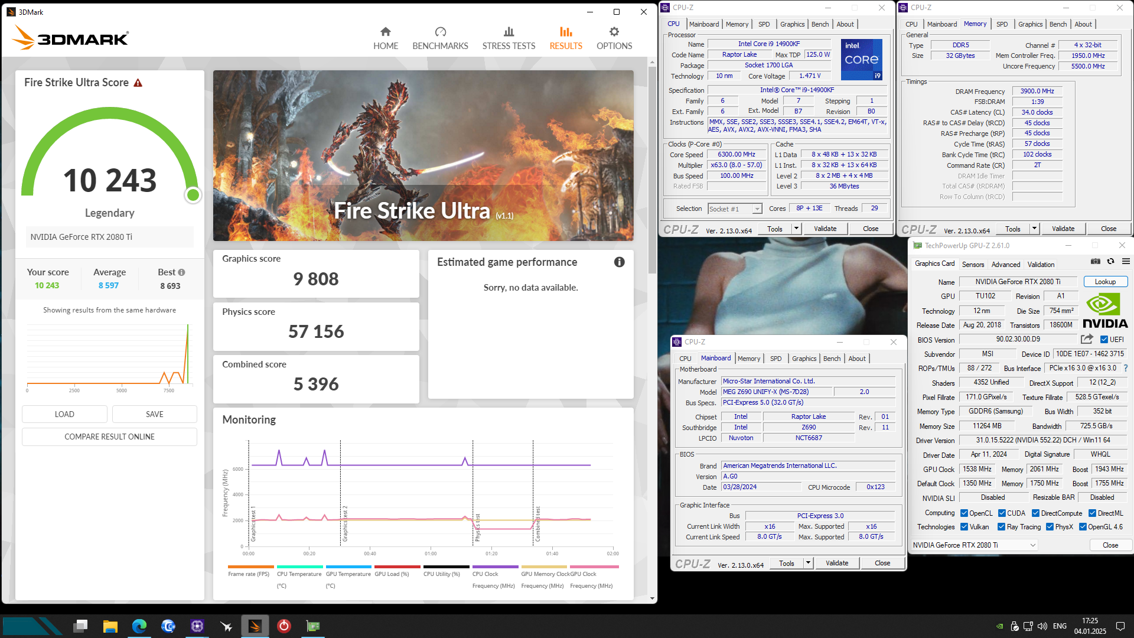This screenshot has width=1134, height=638.
Task: Click the Bus Interface question mark in GPU-Z
Action: pyautogui.click(x=1126, y=368)
